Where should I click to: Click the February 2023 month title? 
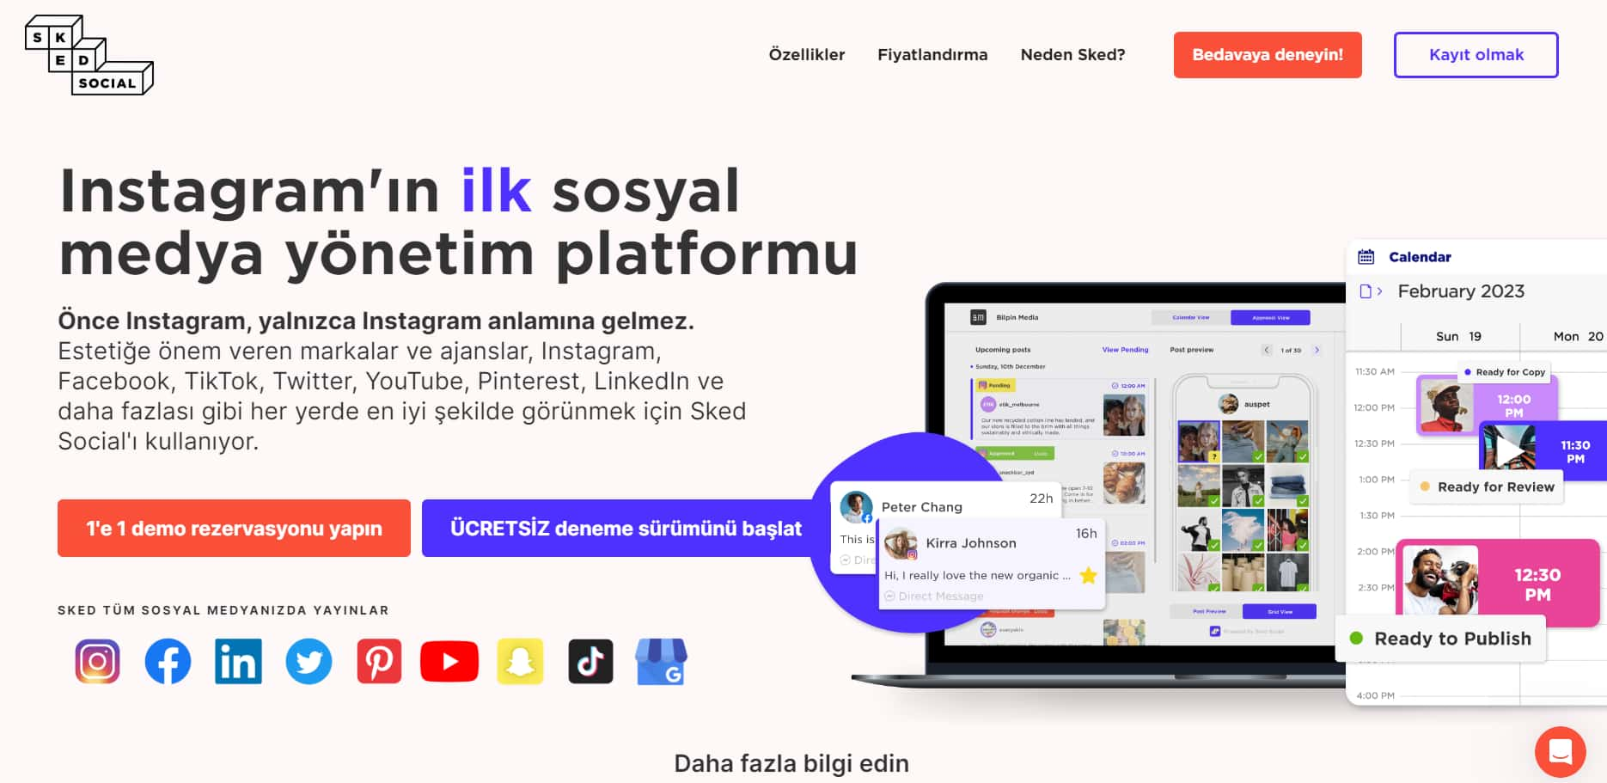1461,291
